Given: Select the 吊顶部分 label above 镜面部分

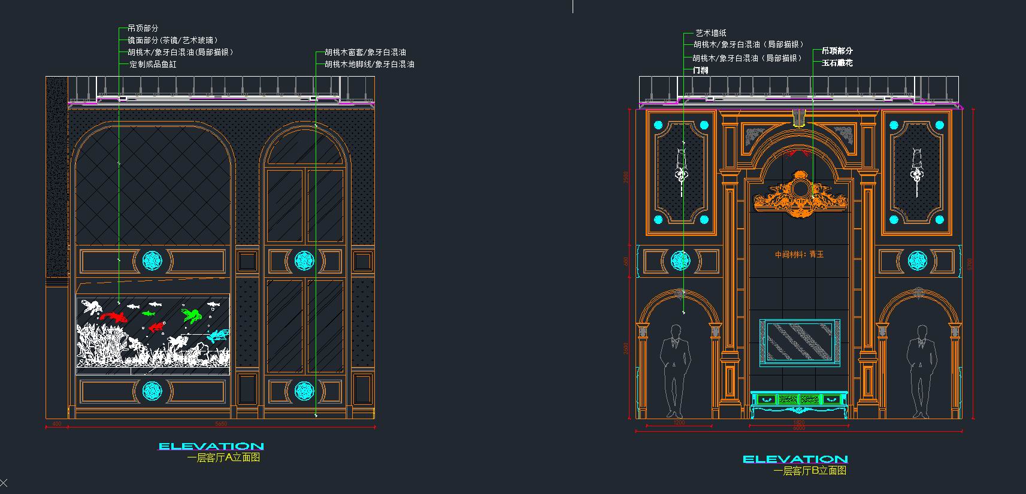Looking at the screenshot, I should (x=143, y=28).
